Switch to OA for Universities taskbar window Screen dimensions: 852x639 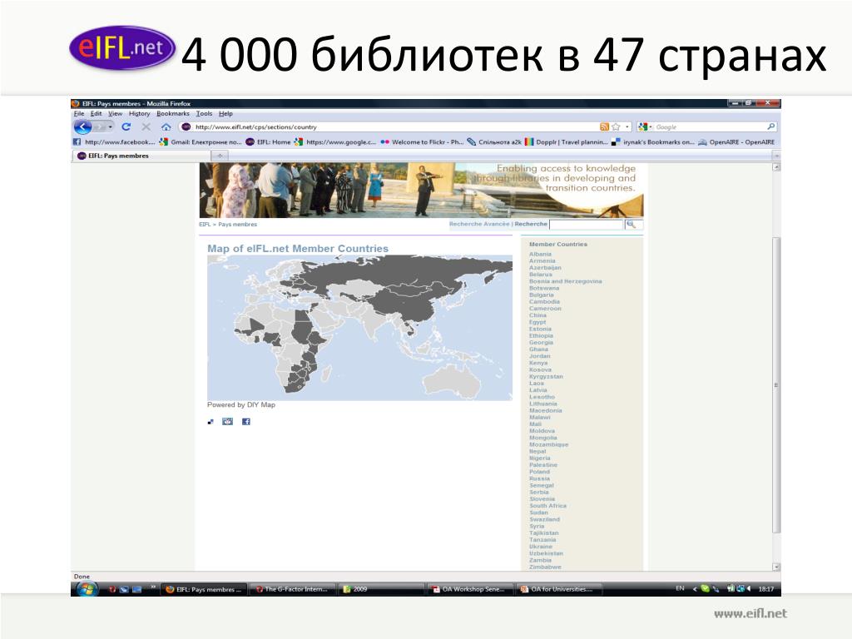pyautogui.click(x=559, y=589)
